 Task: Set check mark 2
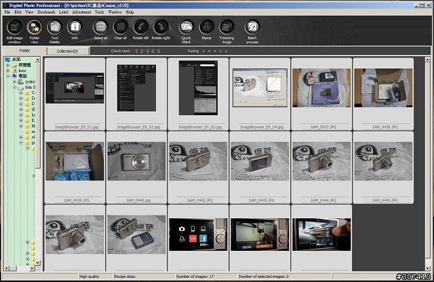click(142, 52)
